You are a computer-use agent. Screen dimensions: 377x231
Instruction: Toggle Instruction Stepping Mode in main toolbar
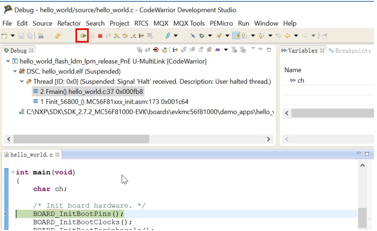tap(141, 35)
